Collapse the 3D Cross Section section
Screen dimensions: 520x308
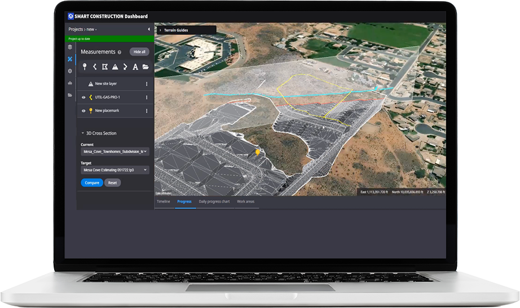tap(82, 133)
